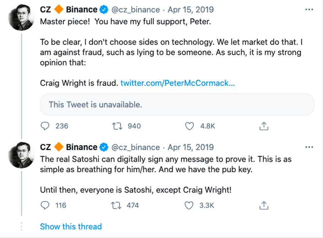This screenshot has height=238, width=323.
Task: Reply to the second tweet with 116 replies
Action: click(x=45, y=205)
